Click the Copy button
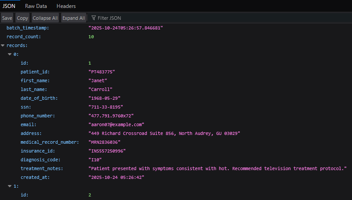This screenshot has width=352, height=200. (x=22, y=18)
